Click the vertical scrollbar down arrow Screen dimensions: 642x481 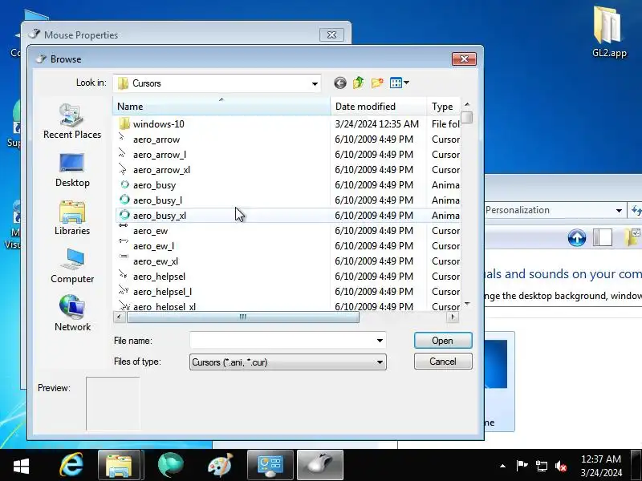tap(467, 304)
